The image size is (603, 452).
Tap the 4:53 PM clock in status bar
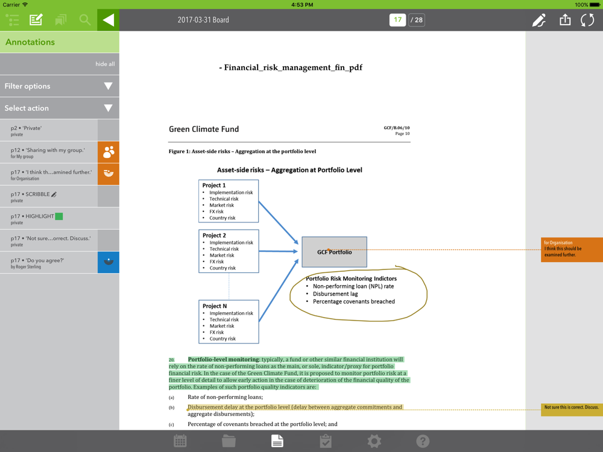pos(302,5)
